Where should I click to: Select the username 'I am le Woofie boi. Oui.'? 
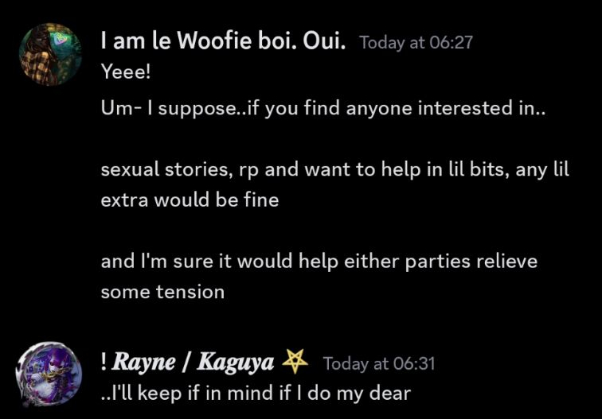pos(223,41)
